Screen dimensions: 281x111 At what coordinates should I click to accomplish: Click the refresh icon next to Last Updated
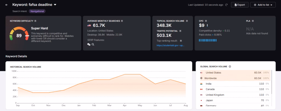pyautogui.click(x=226, y=5)
